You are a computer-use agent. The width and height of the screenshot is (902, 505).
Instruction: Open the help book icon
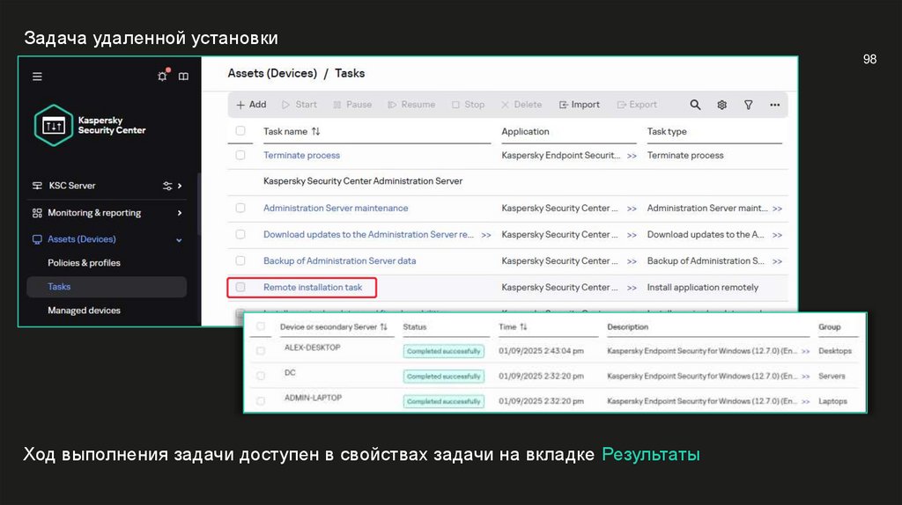click(183, 77)
